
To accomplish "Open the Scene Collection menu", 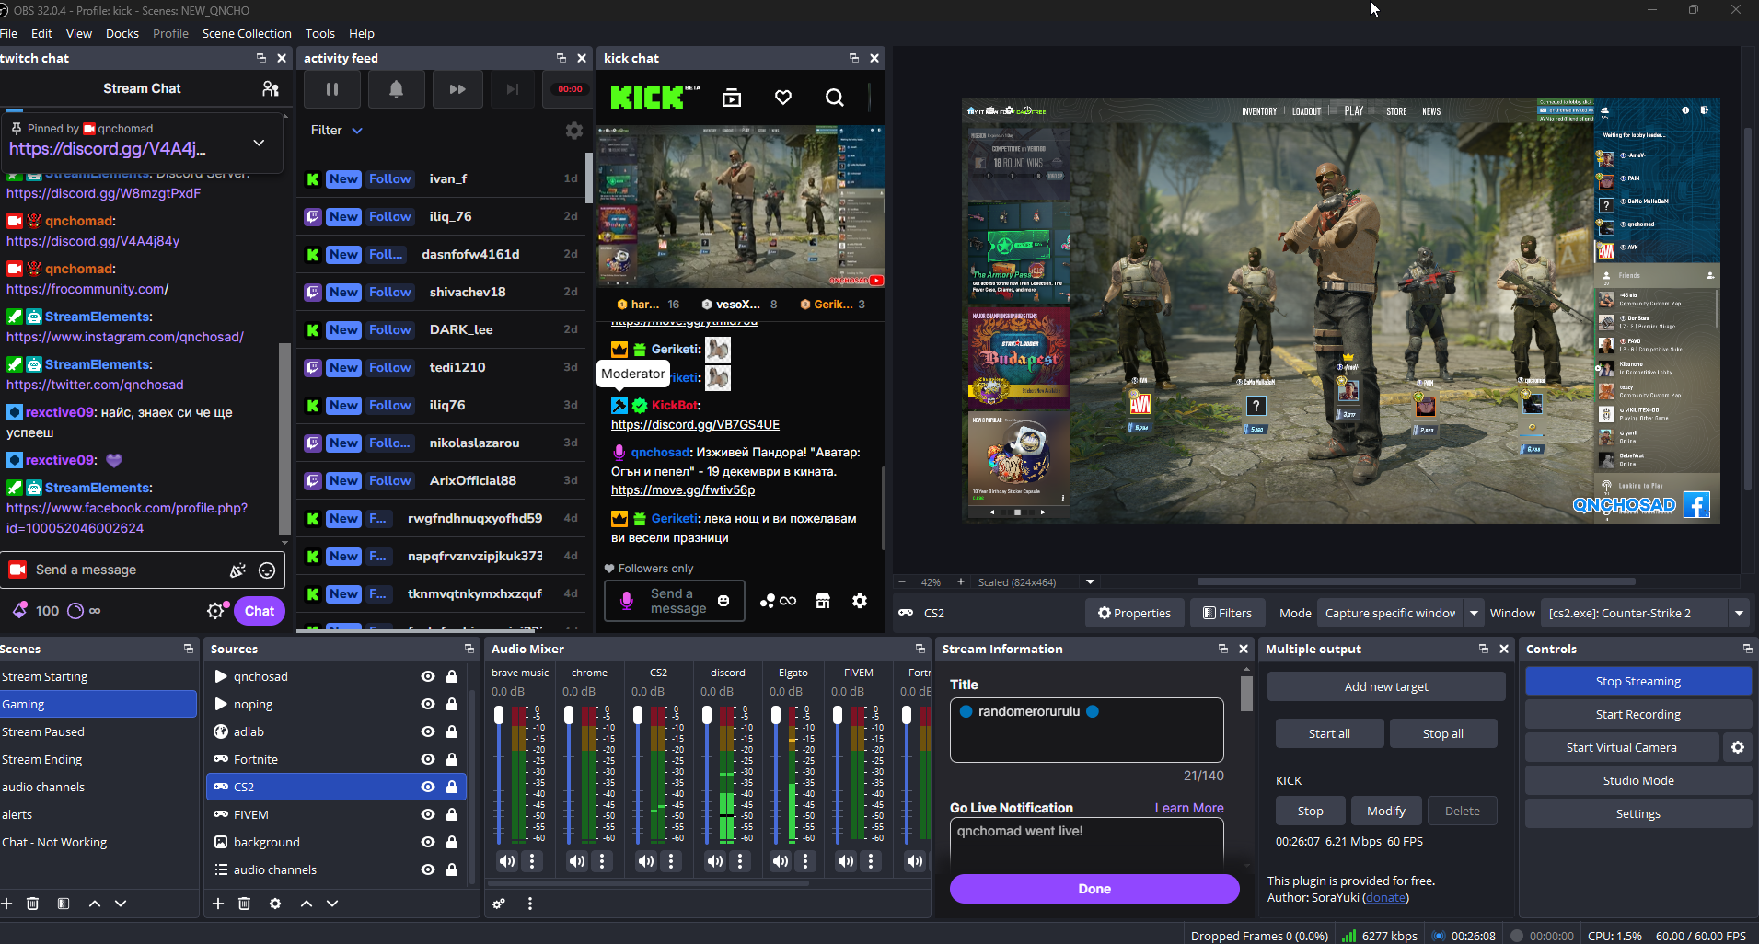I will point(247,33).
